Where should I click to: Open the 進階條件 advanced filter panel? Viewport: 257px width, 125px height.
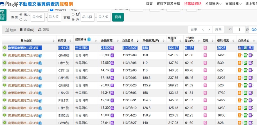[3, 15]
